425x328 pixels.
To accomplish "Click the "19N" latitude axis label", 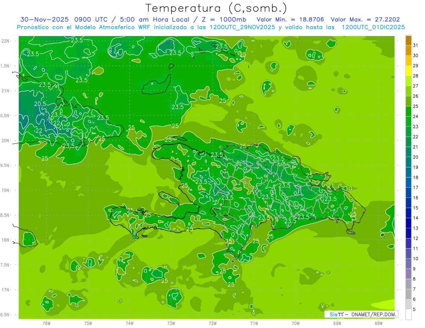I will point(6,190).
